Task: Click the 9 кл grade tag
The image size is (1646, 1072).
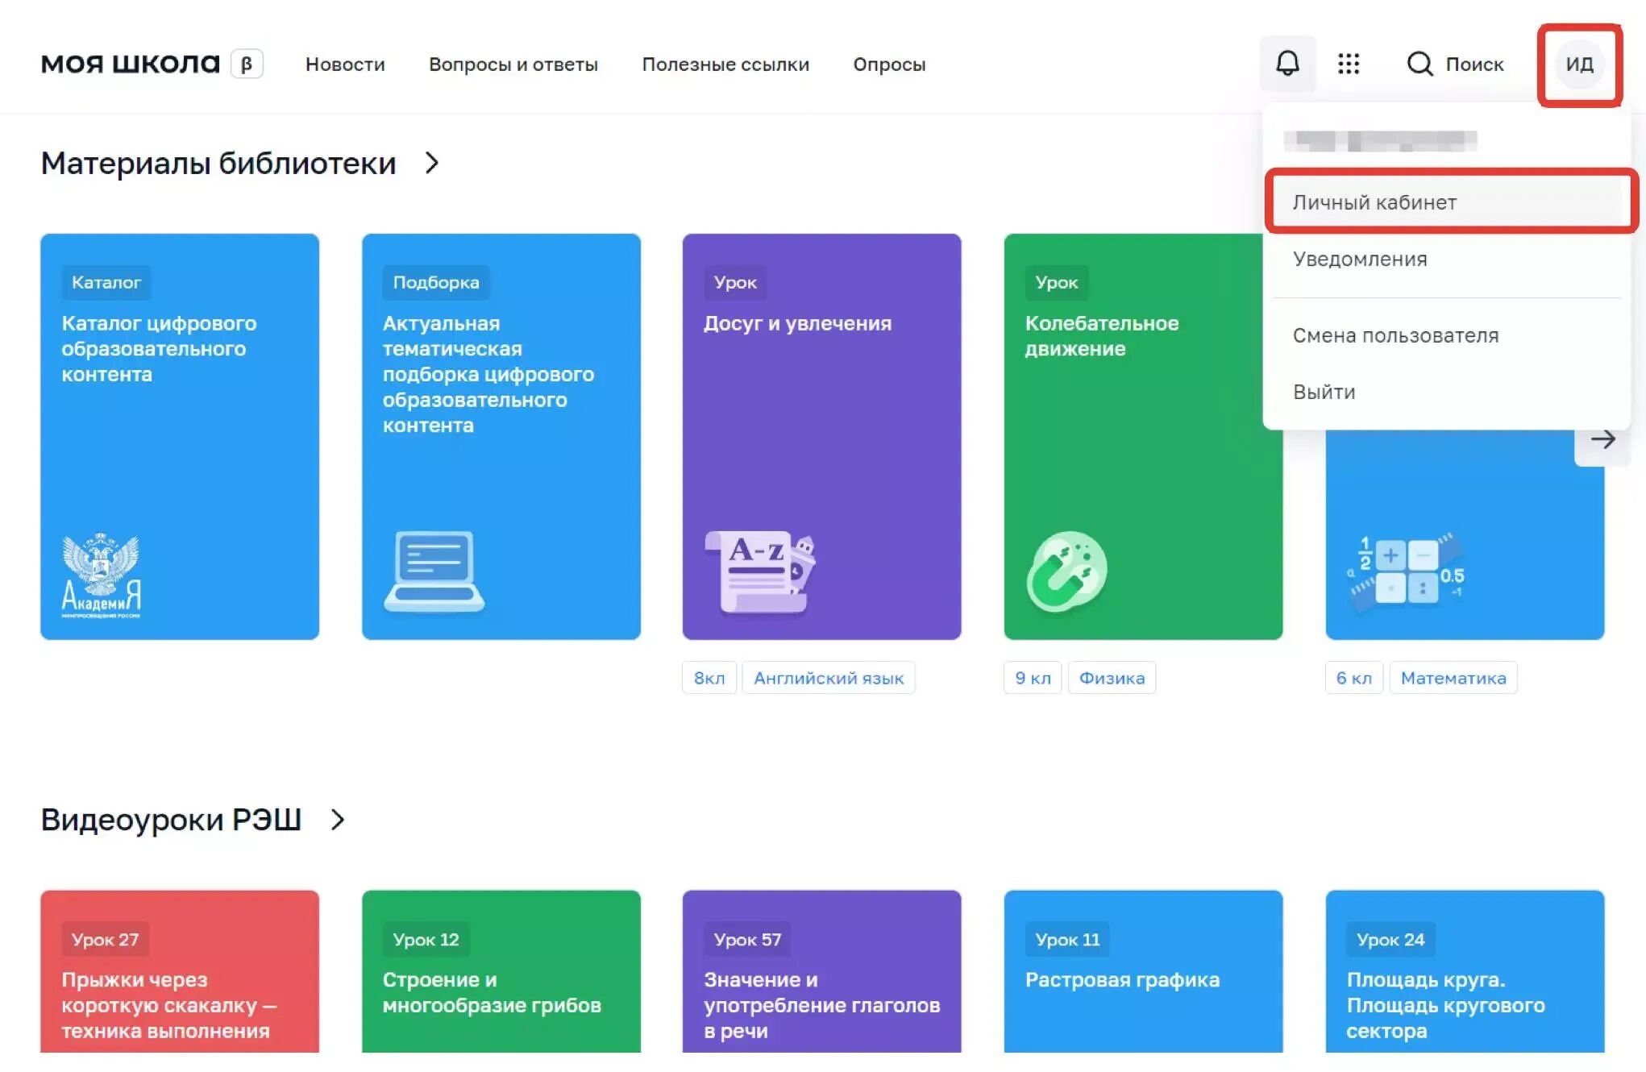Action: coord(1033,678)
